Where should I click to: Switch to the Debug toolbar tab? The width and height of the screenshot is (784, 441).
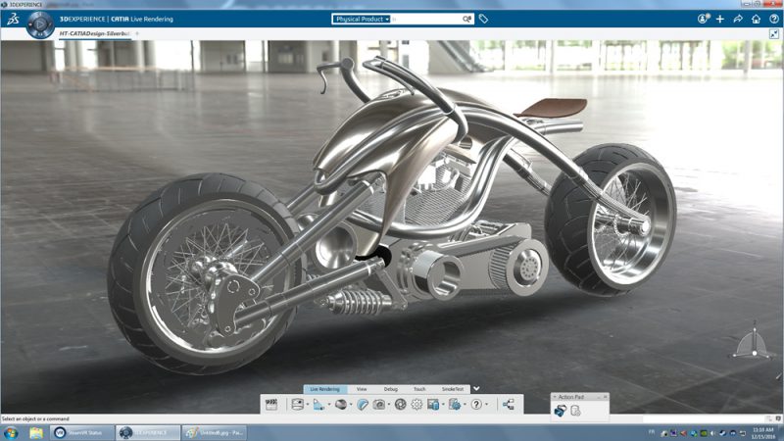click(390, 389)
